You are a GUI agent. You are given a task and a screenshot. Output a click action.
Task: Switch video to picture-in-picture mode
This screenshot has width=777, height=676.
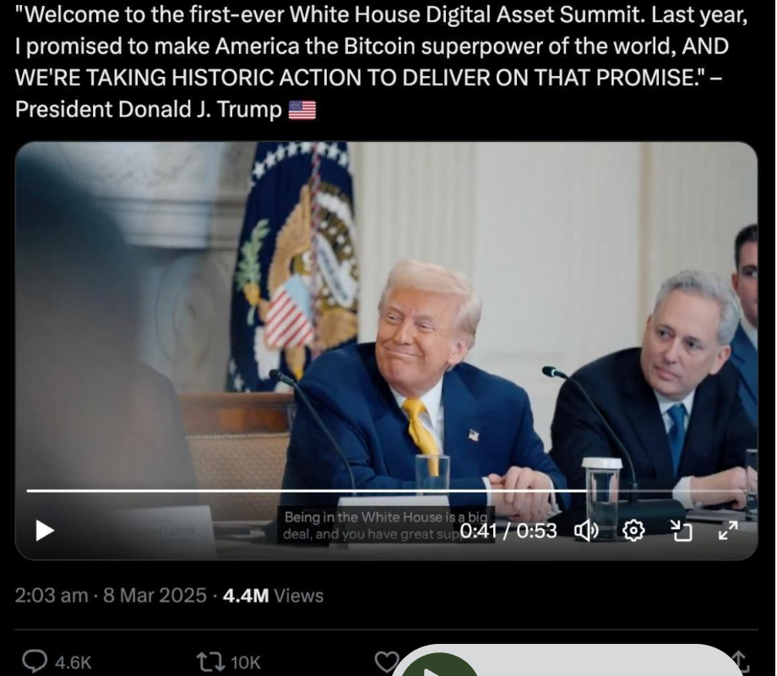(681, 531)
